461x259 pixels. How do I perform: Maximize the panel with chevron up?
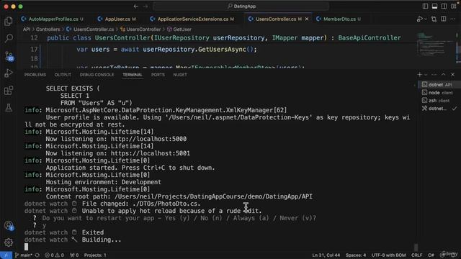444,75
